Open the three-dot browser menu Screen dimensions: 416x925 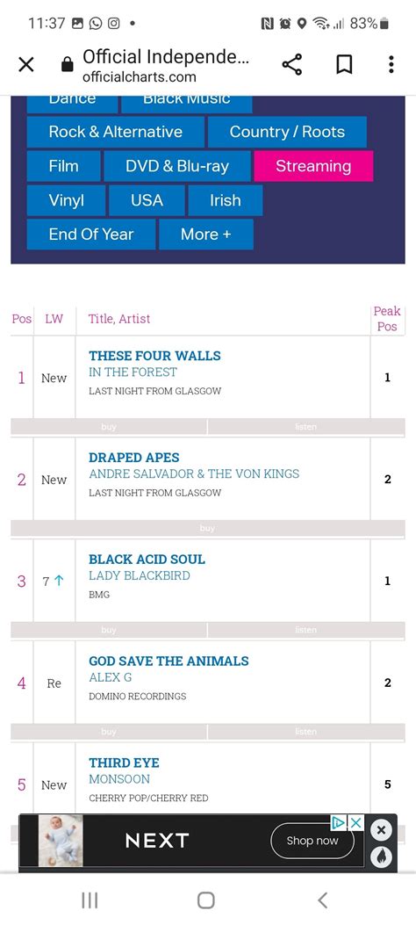tap(391, 64)
